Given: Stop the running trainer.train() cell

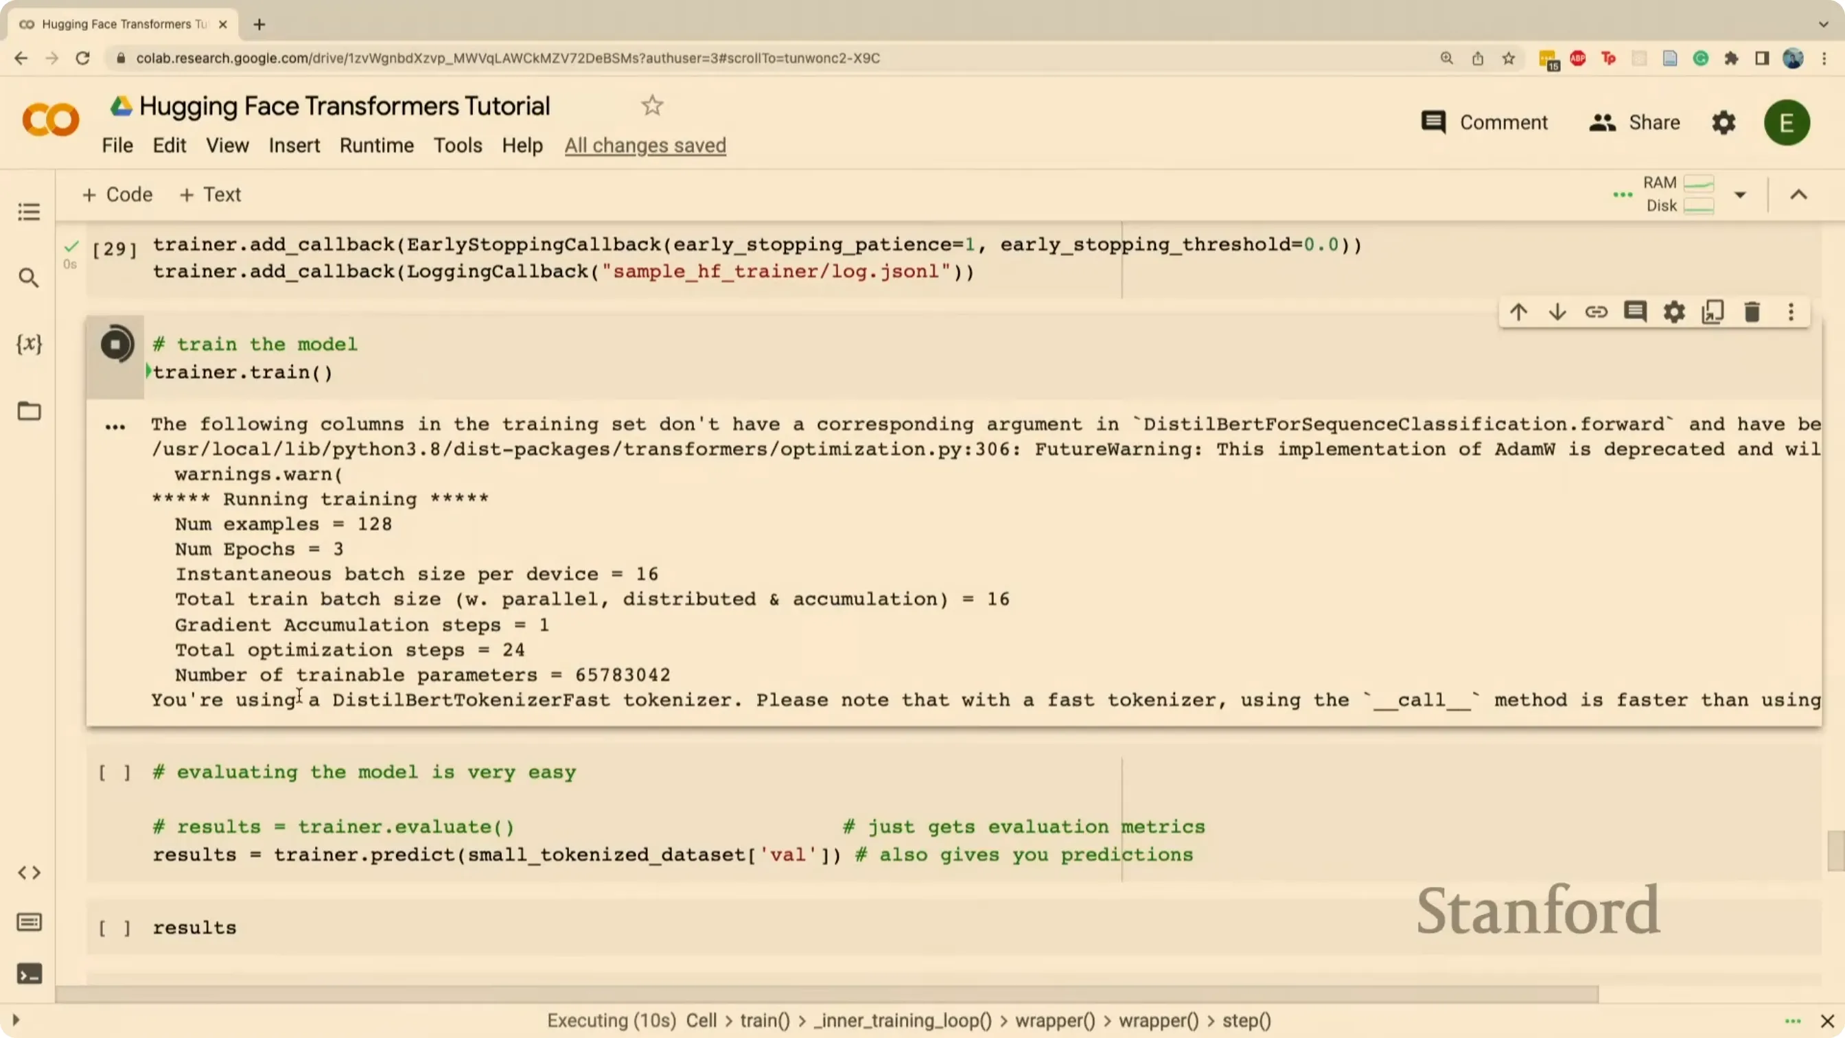Looking at the screenshot, I should click(115, 344).
